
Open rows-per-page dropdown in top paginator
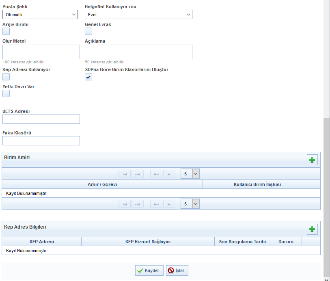coord(190,174)
